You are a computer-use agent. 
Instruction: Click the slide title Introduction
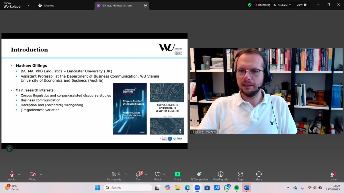point(29,50)
